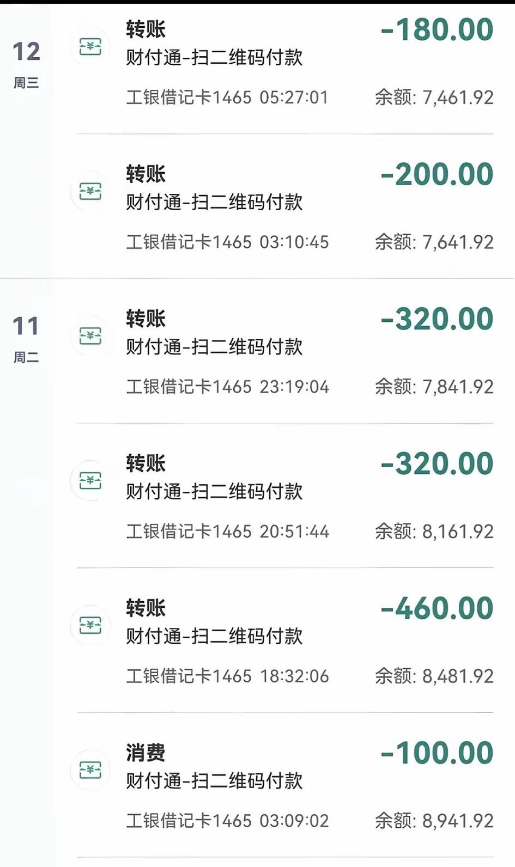
Task: Tap 财付通-扫二维码付款 under 03:10:45 entry
Action: pyautogui.click(x=214, y=202)
